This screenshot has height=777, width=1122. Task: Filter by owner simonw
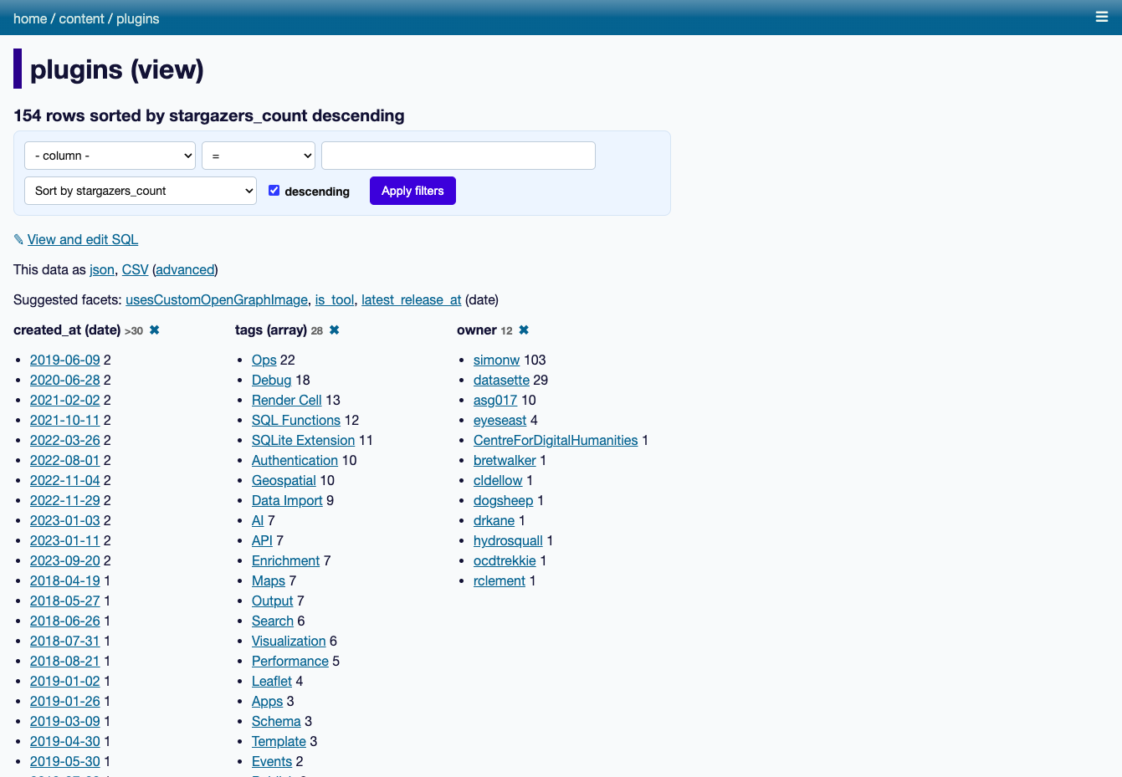tap(496, 360)
